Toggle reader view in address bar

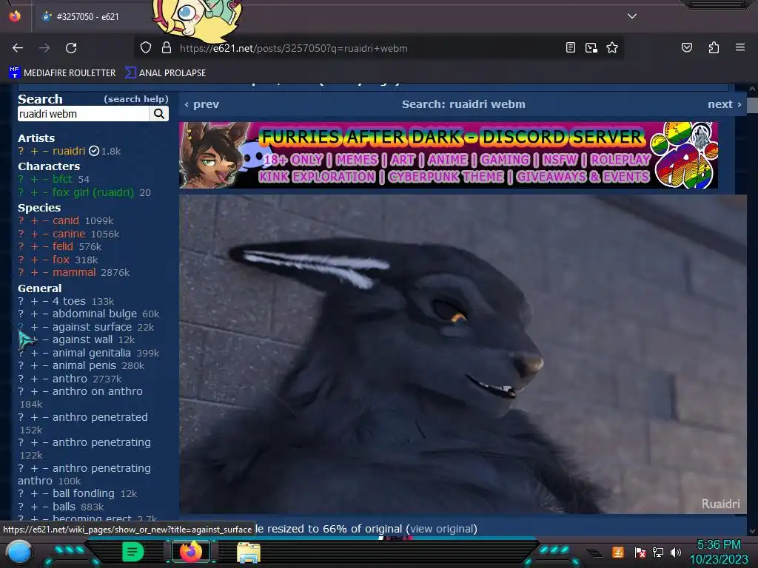click(571, 48)
